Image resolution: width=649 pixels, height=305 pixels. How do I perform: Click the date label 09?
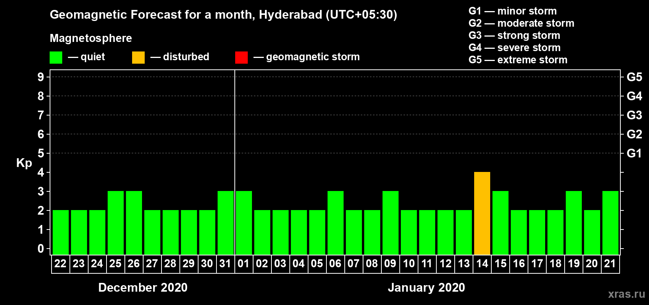click(x=390, y=263)
